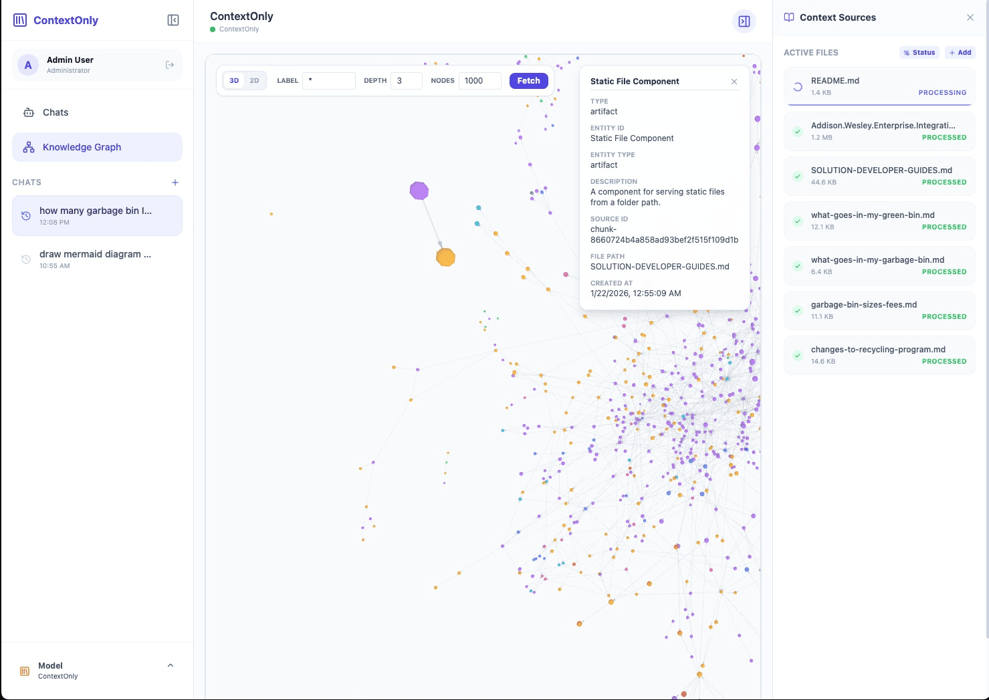
Task: Collapse the Model section at bottom
Action: pyautogui.click(x=170, y=665)
